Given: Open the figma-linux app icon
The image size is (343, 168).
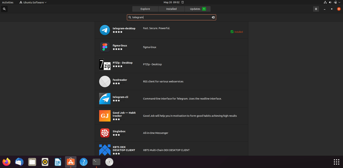Looking at the screenshot, I should [x=105, y=47].
